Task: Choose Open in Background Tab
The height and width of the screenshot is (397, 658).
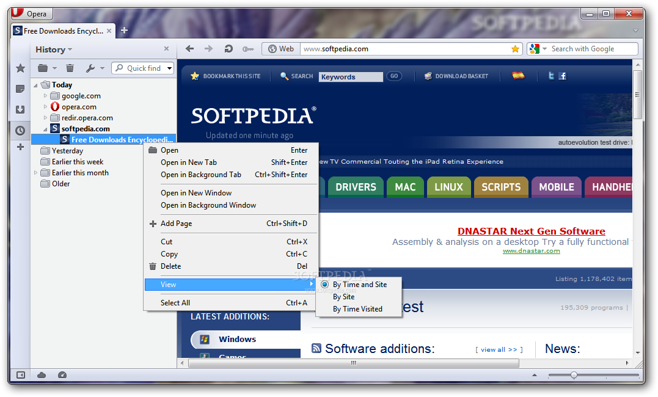Action: [x=230, y=175]
